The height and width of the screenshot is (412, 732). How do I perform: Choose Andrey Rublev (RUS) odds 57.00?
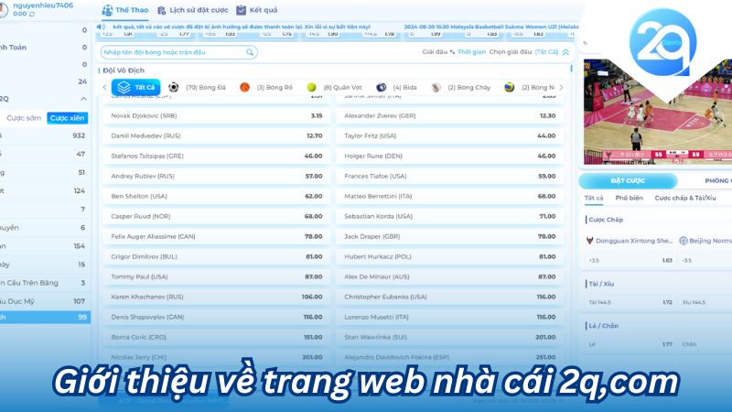[x=217, y=176]
